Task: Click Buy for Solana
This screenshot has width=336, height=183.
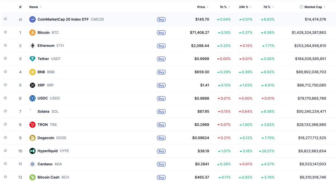Action: click(x=161, y=111)
